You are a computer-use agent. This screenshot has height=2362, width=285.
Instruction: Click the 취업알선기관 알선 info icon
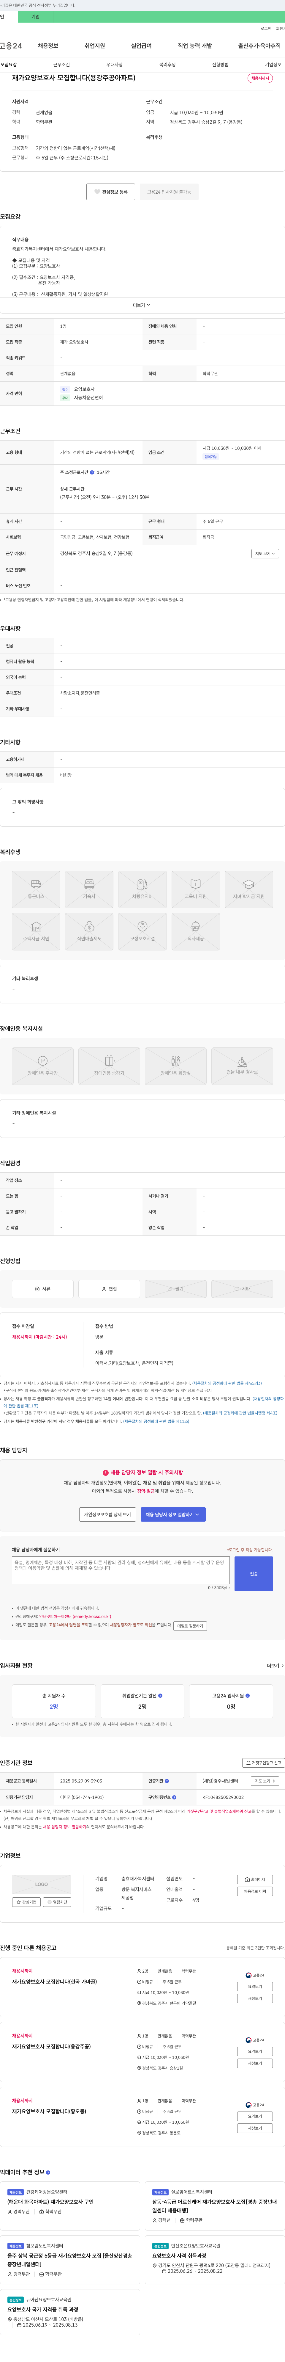click(160, 1695)
